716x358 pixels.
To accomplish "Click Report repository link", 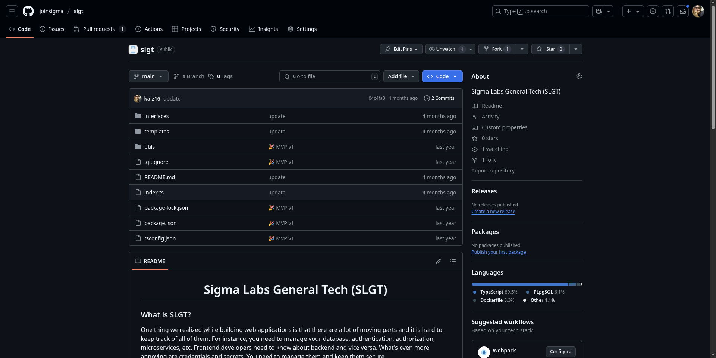I will 493,171.
